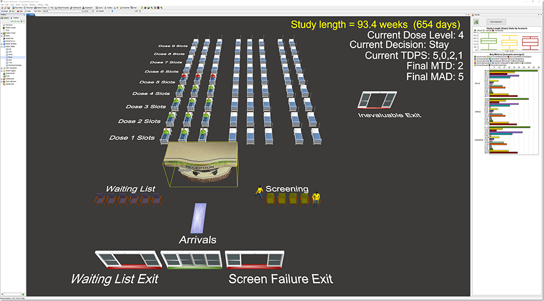Click the Reception desk object in 3D view
The height and width of the screenshot is (301, 544).
201,164
